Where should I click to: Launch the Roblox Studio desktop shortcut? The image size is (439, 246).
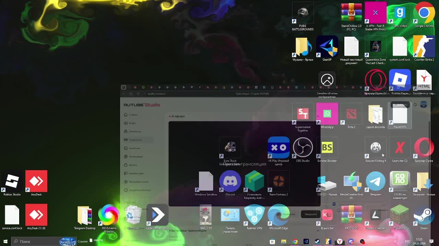(x=12, y=181)
